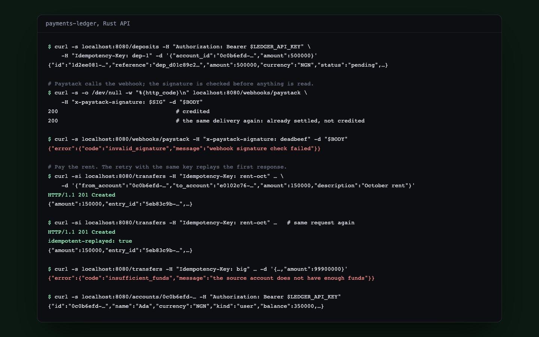
Task: Click the comment about Paystack calling the webhook
Action: (181, 84)
